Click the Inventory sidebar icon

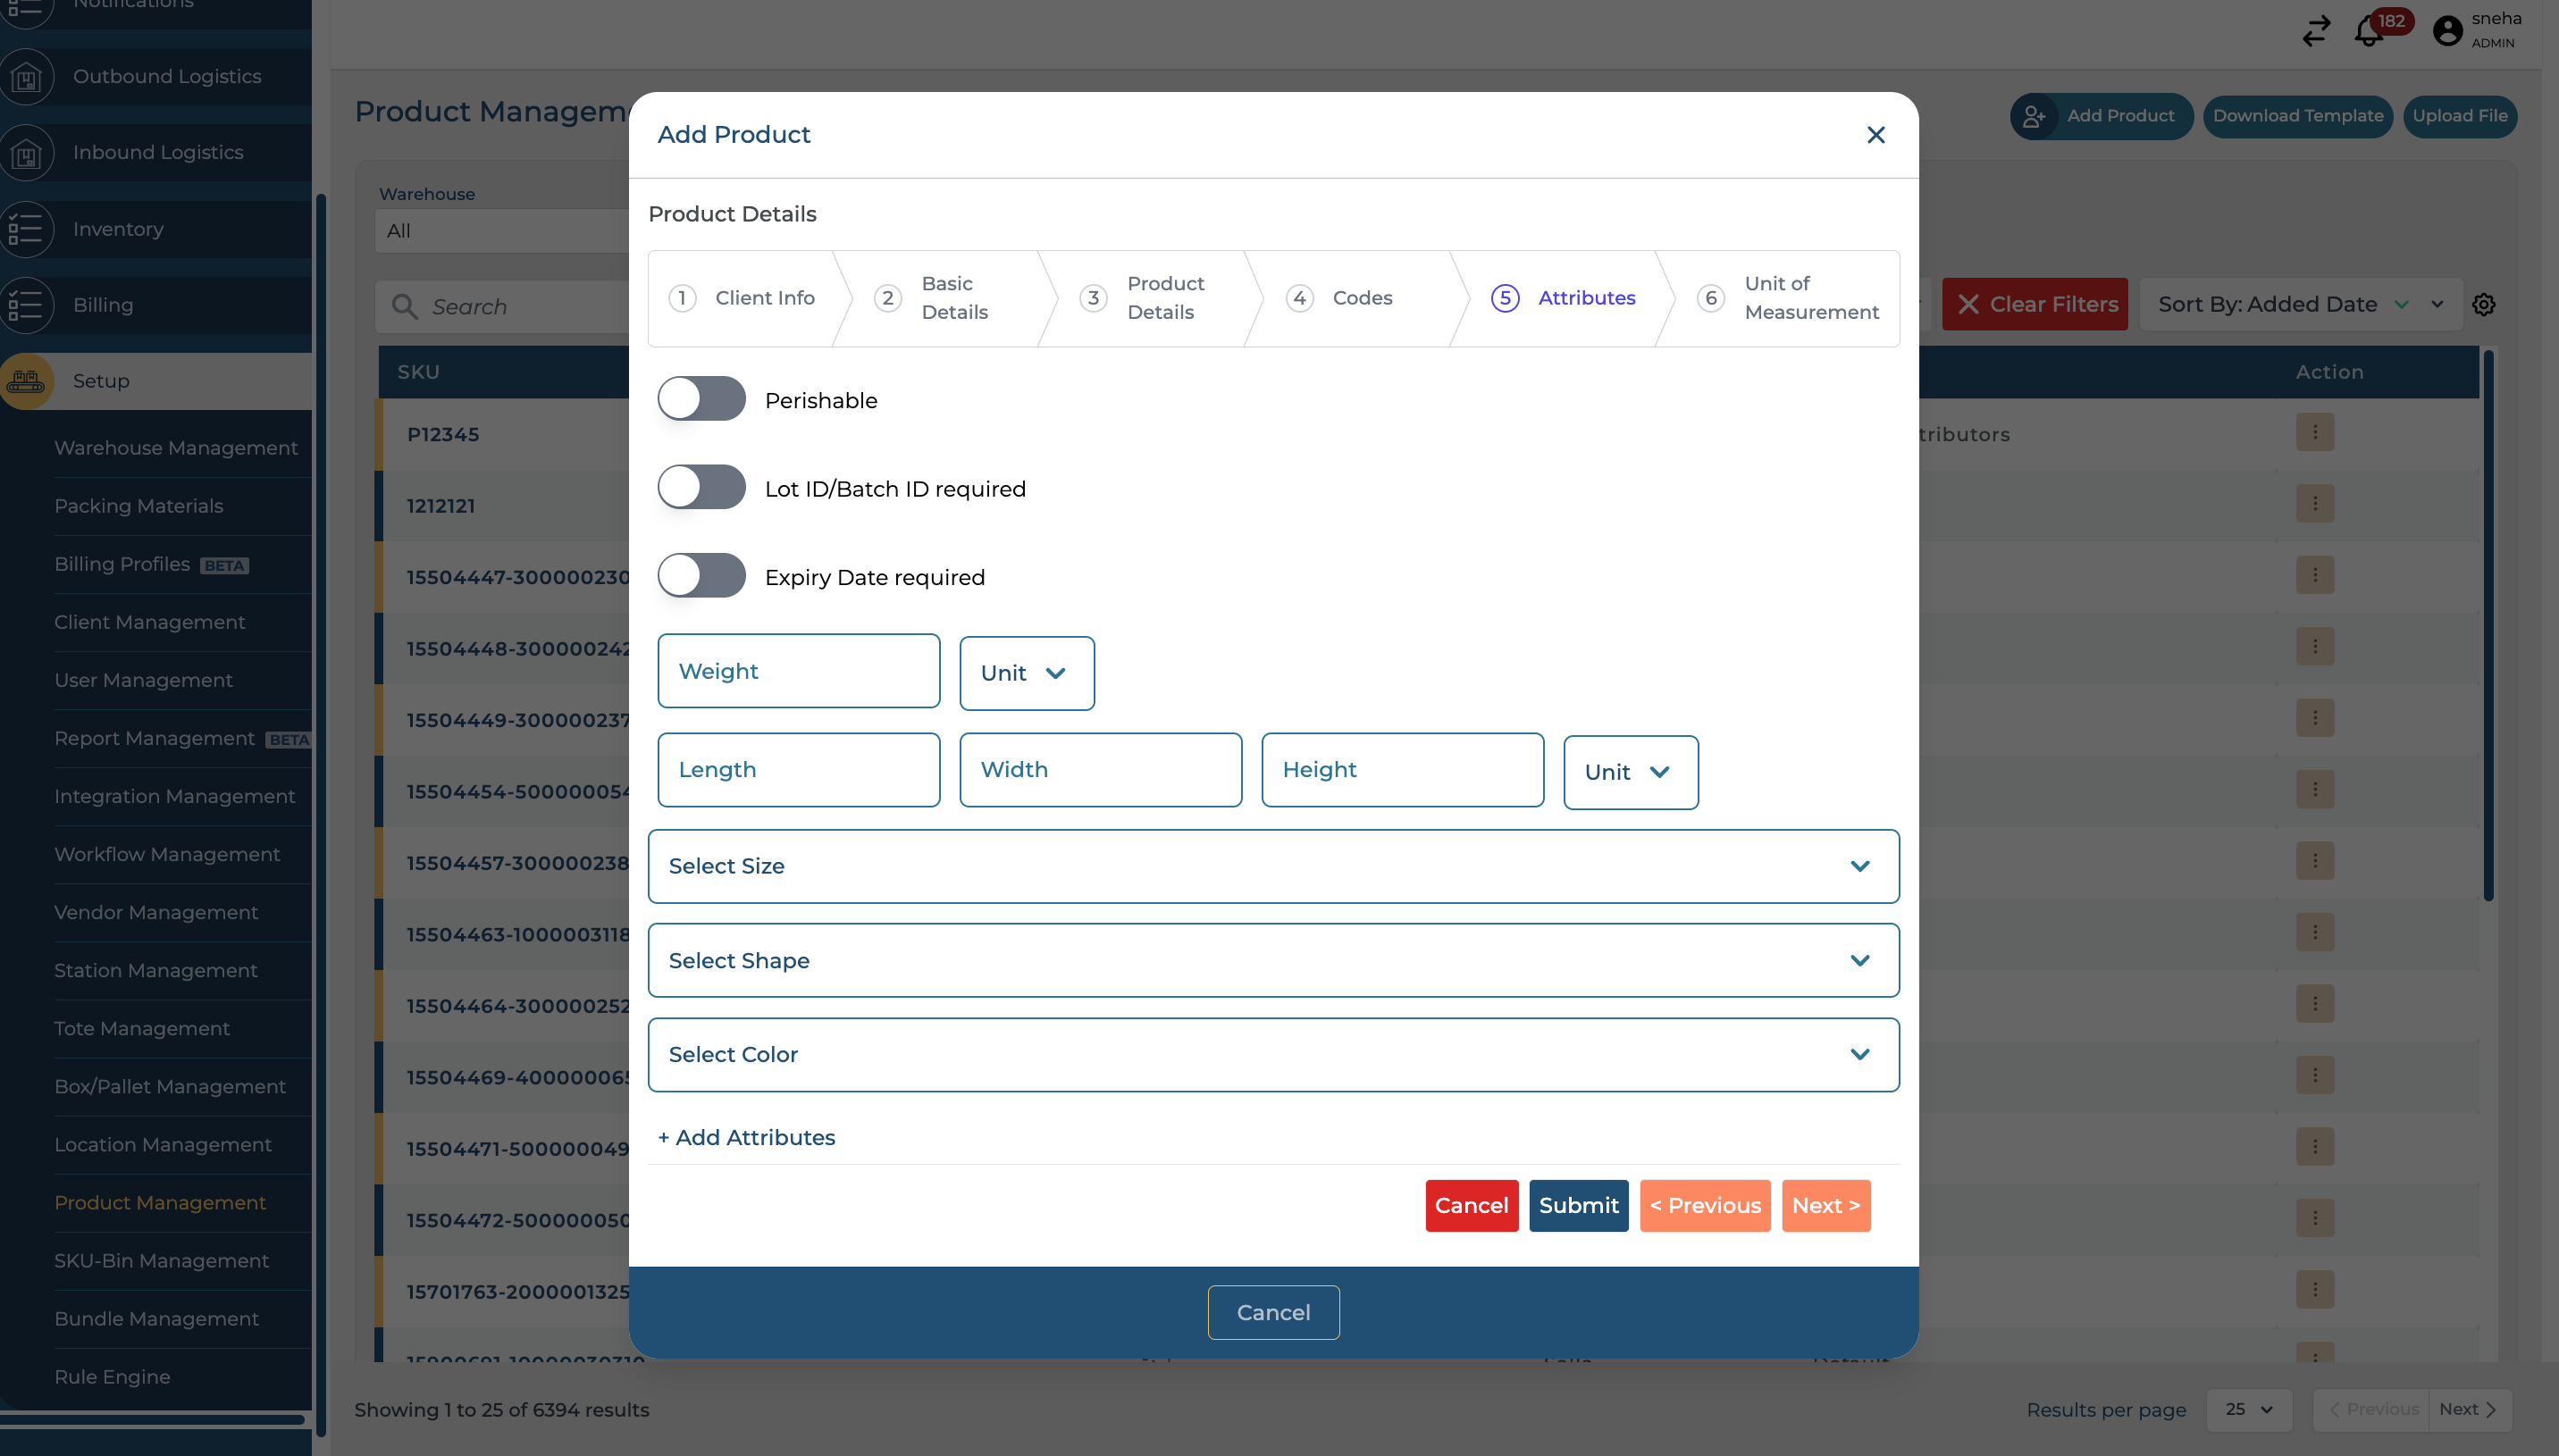27,229
